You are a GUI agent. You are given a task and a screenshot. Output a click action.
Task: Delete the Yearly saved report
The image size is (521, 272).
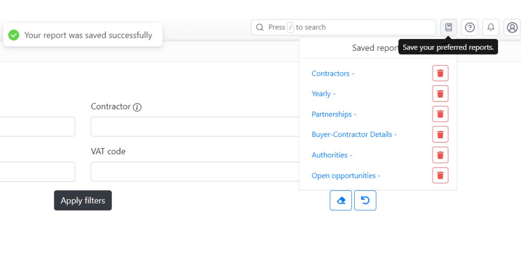click(440, 94)
